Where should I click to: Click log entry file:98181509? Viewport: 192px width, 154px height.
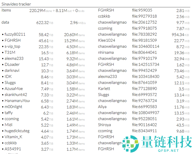[145, 40]
